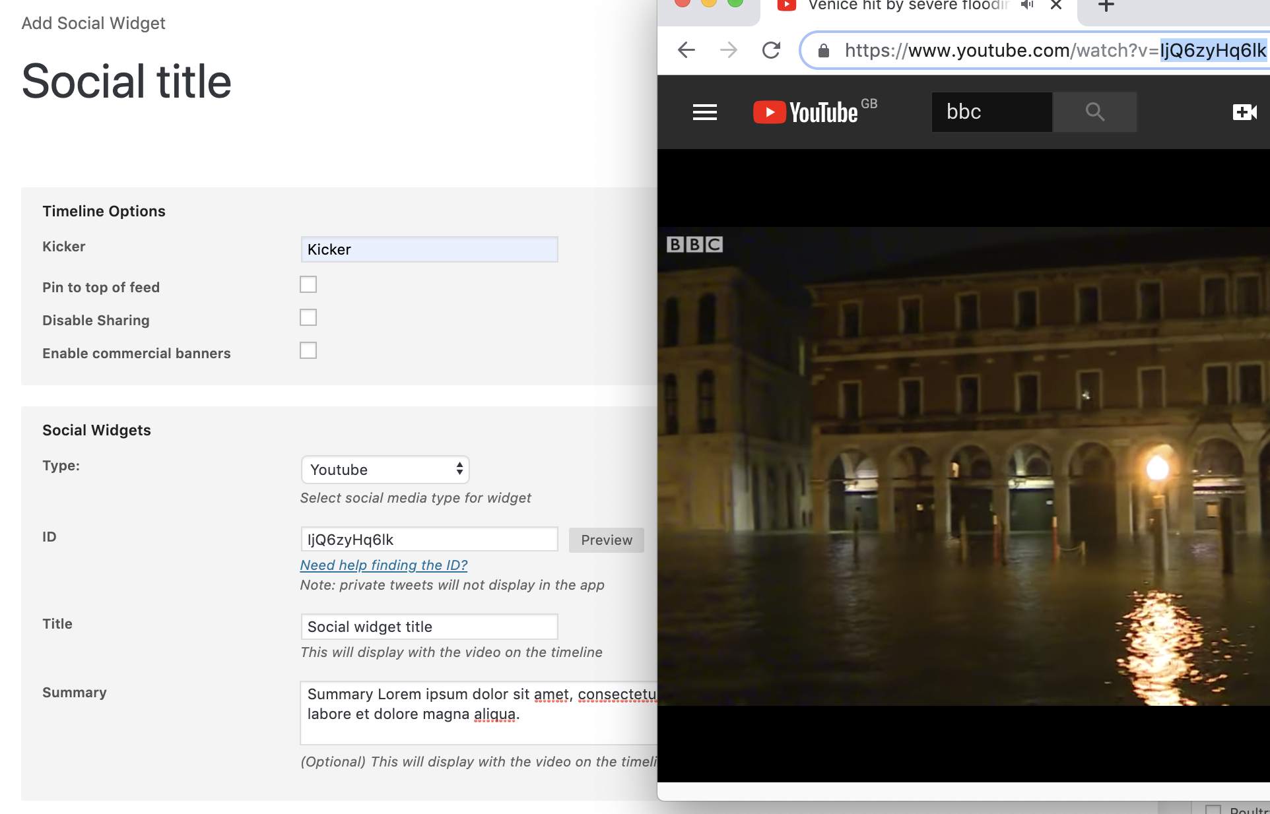Open the Type dropdown showing Youtube
Image resolution: width=1270 pixels, height=814 pixels.
point(385,470)
